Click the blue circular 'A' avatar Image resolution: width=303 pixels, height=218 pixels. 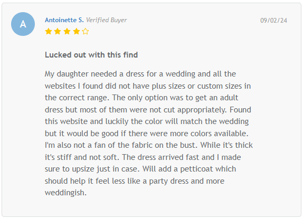pos(23,24)
